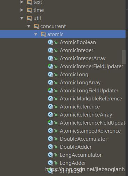Image resolution: width=128 pixels, height=176 pixels.
Task: Open the LongAccumulator class
Action: click(81, 155)
